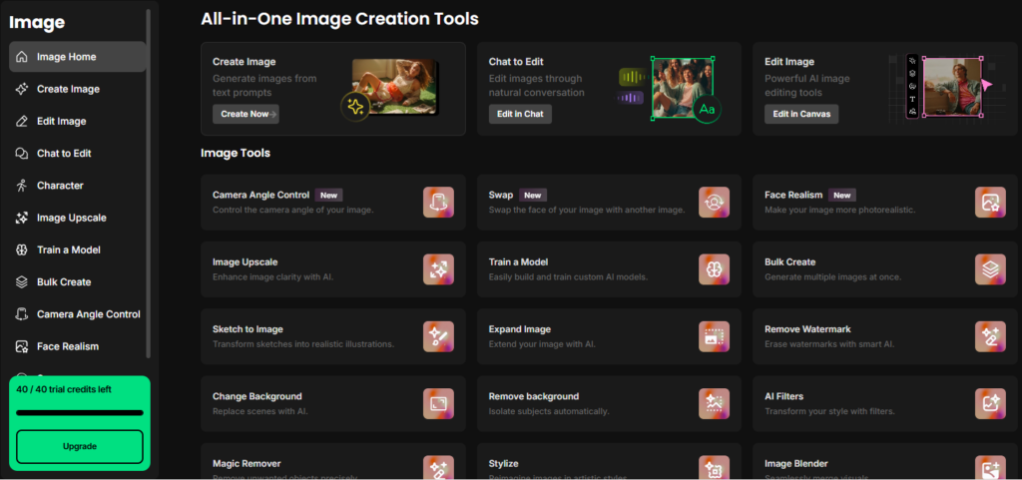The height and width of the screenshot is (480, 1022).
Task: Click the Camera Angle Control card icon
Action: (x=438, y=202)
